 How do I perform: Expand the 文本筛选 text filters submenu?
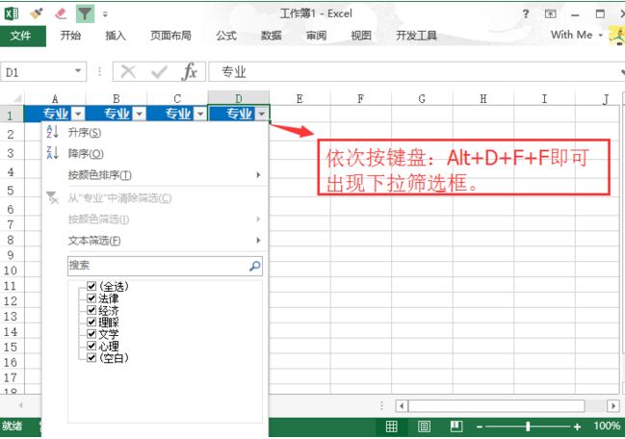tap(258, 241)
